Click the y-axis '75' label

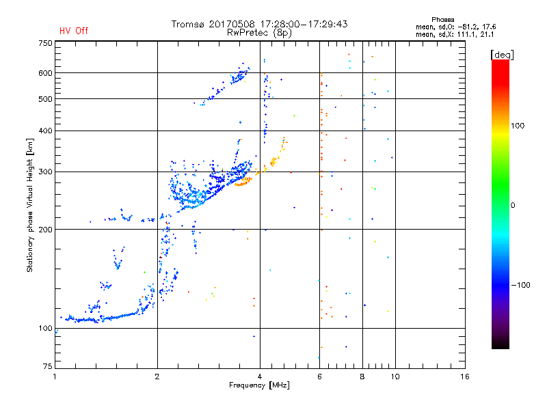[x=48, y=366]
